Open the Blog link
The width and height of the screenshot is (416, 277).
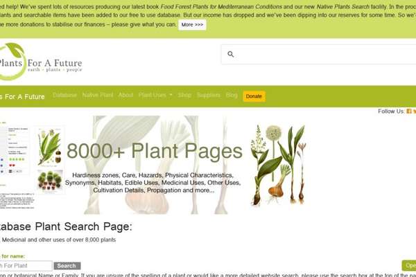[x=232, y=95]
